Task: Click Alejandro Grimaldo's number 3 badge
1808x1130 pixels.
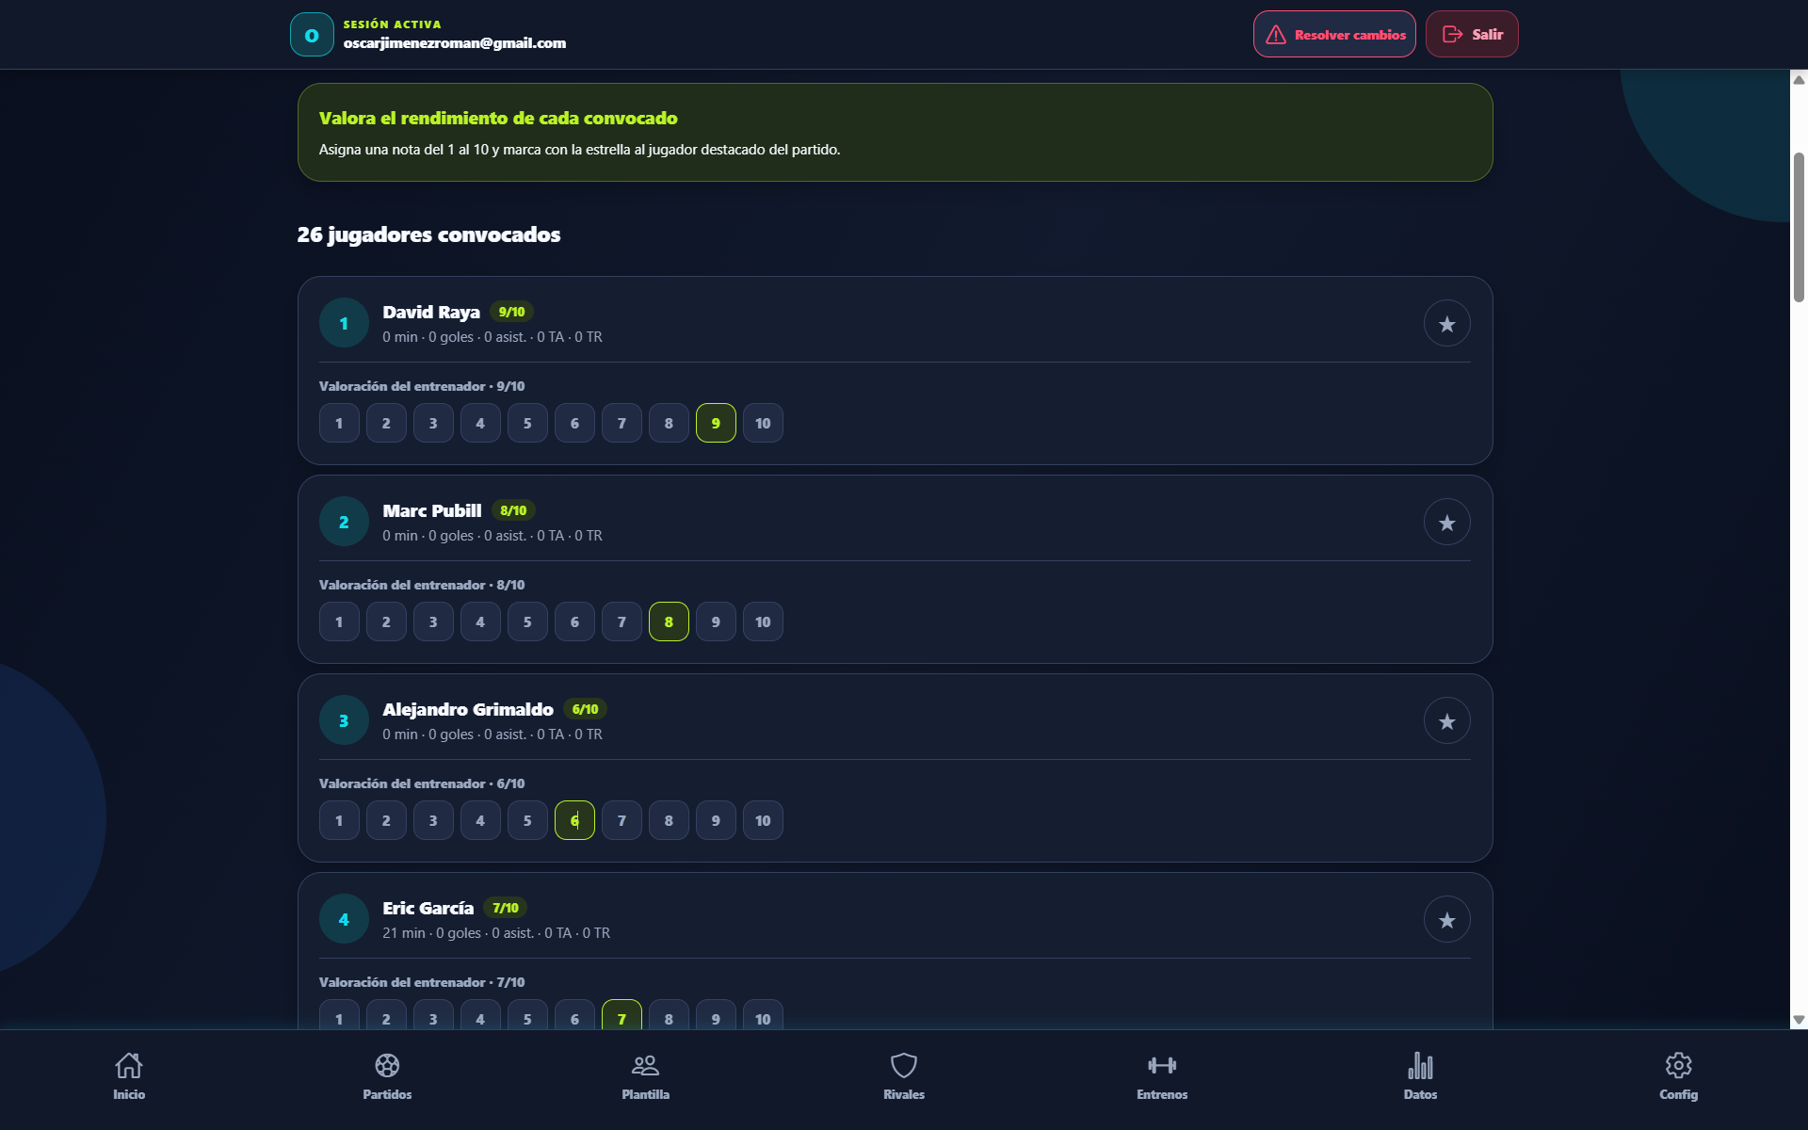Action: [344, 721]
